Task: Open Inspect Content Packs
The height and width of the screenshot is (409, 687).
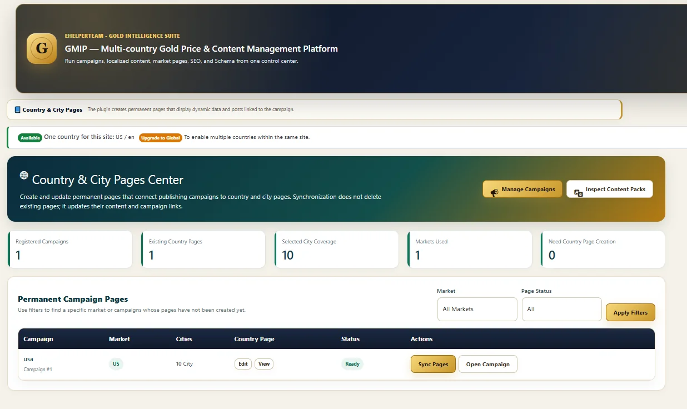Action: [610, 189]
